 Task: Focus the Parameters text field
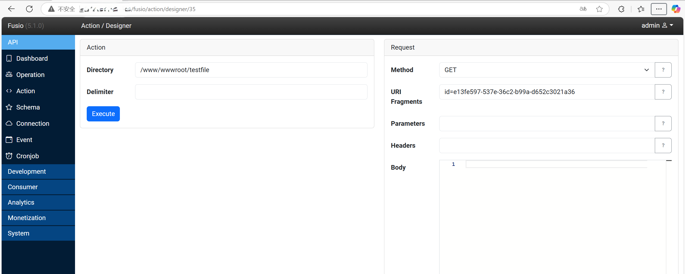(x=547, y=124)
